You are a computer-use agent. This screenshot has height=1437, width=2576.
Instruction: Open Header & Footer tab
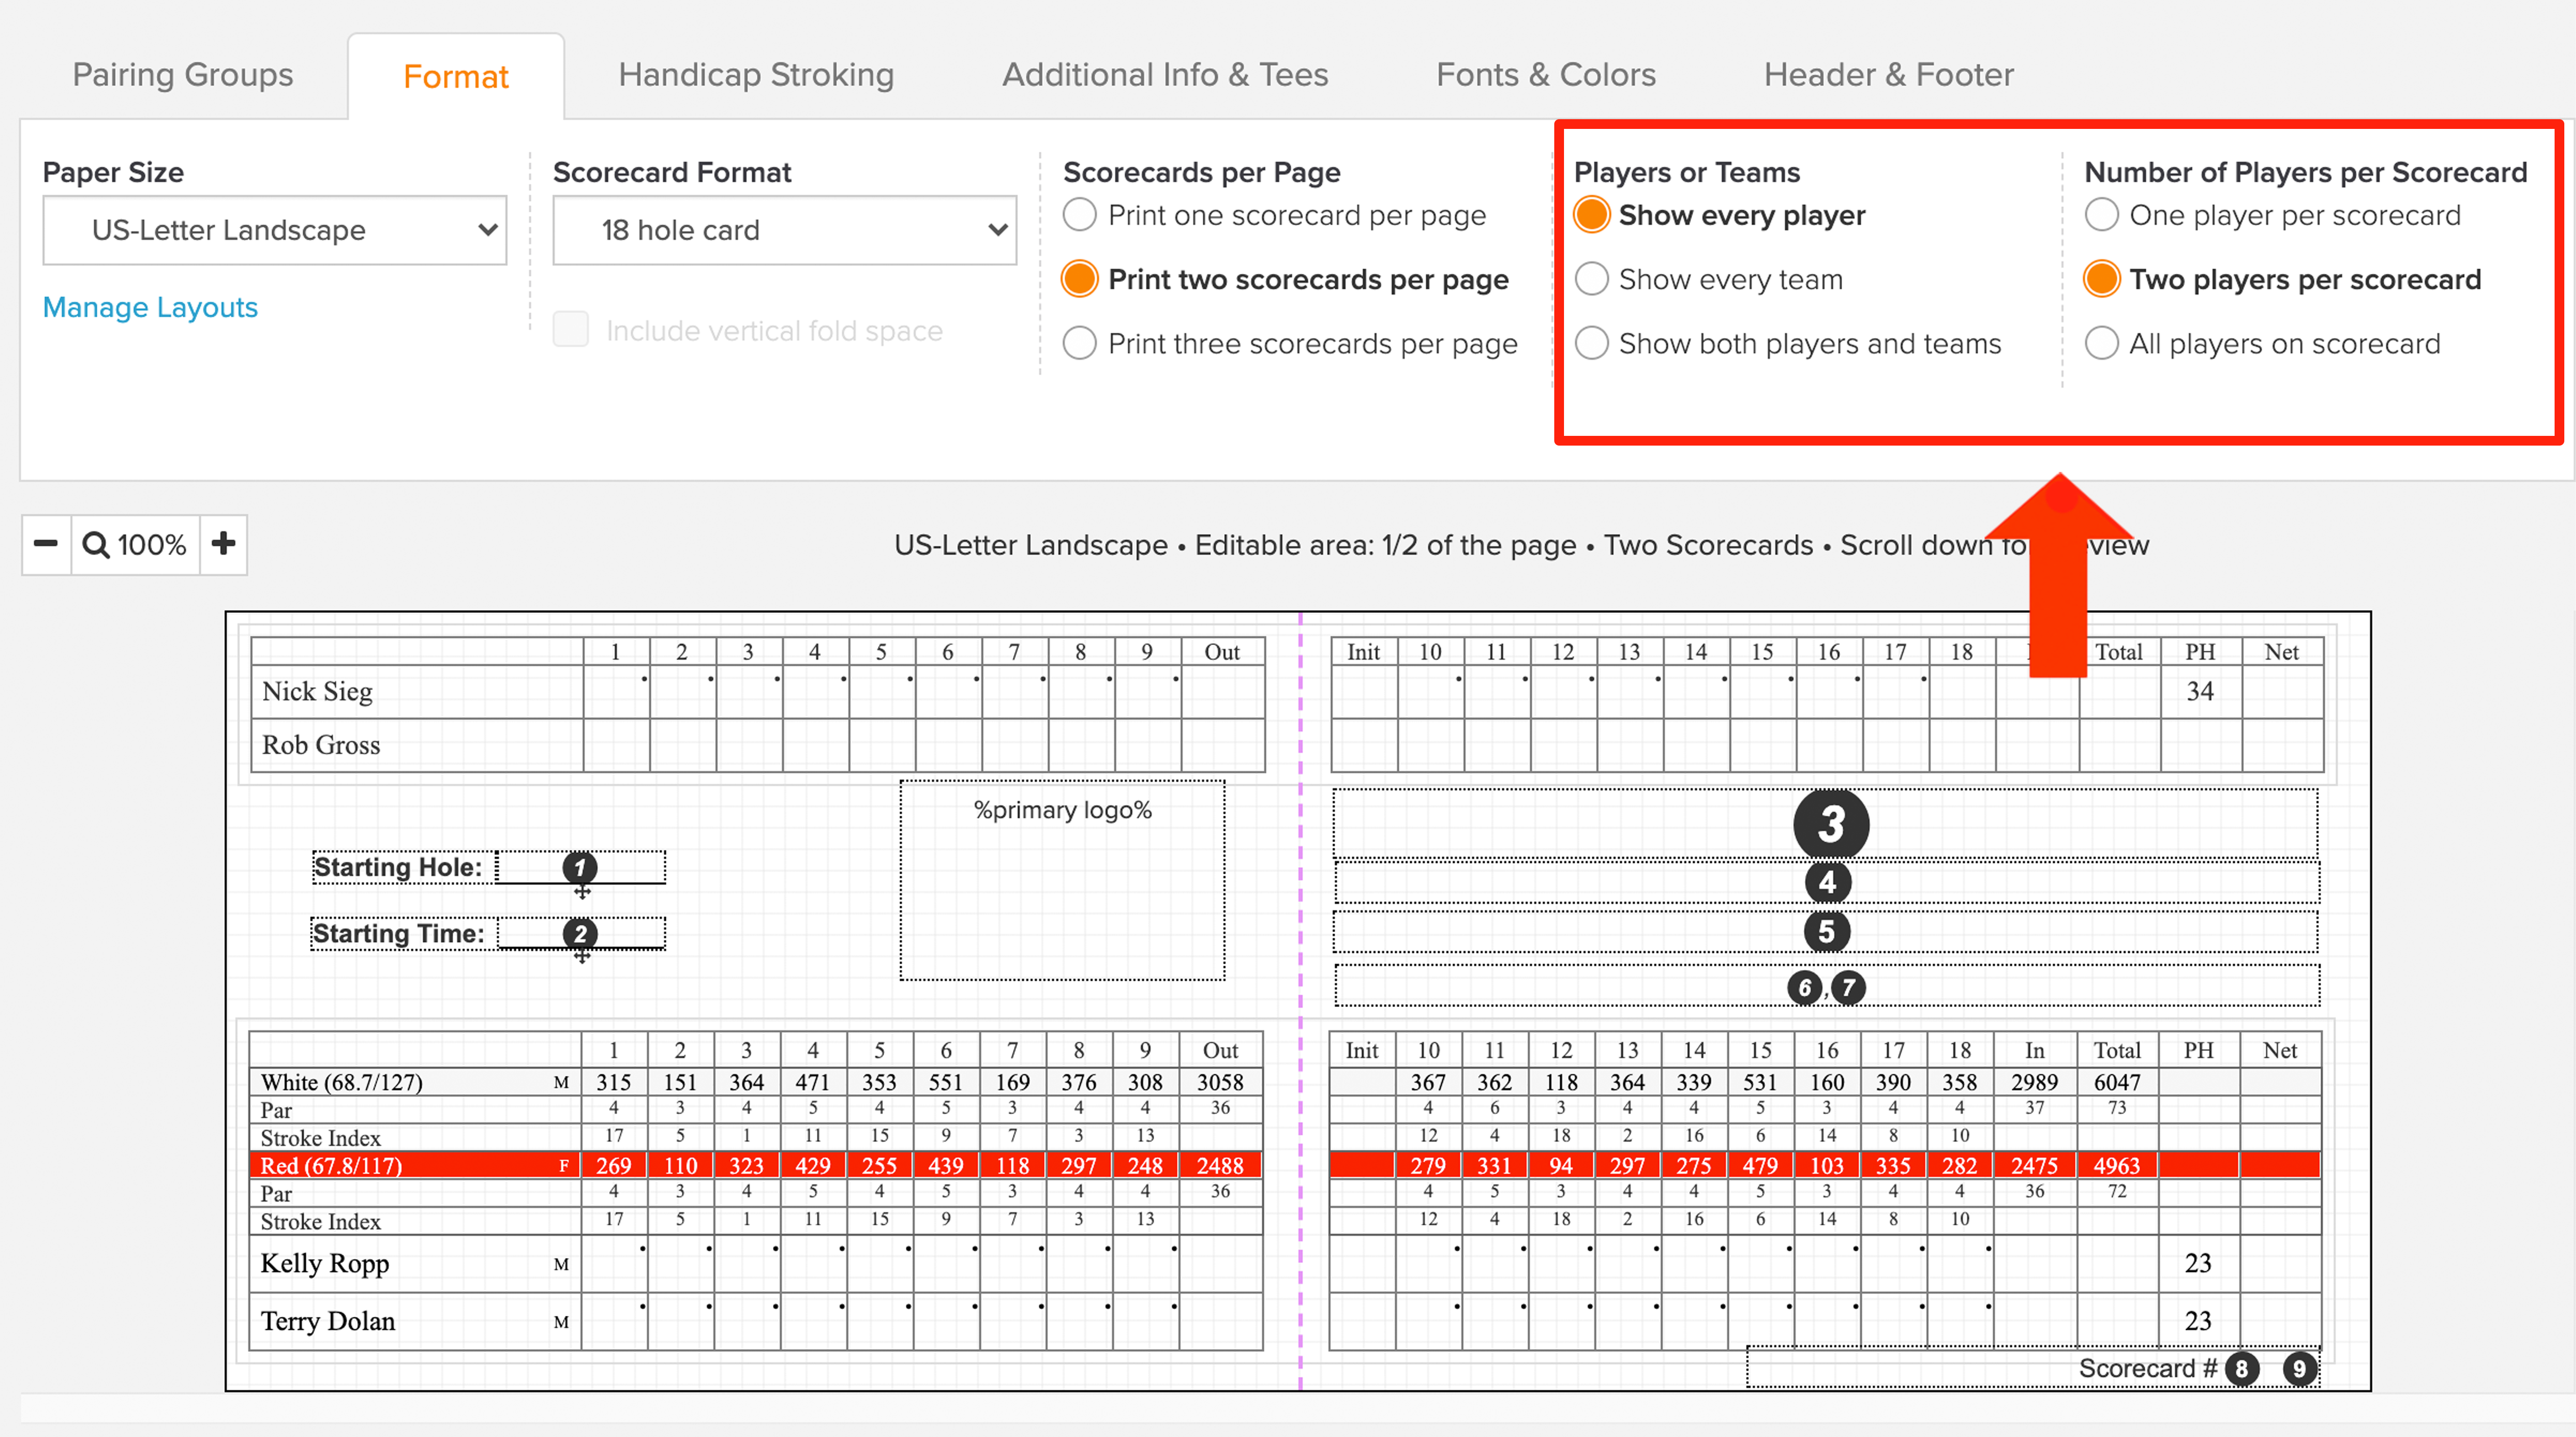[x=1888, y=75]
